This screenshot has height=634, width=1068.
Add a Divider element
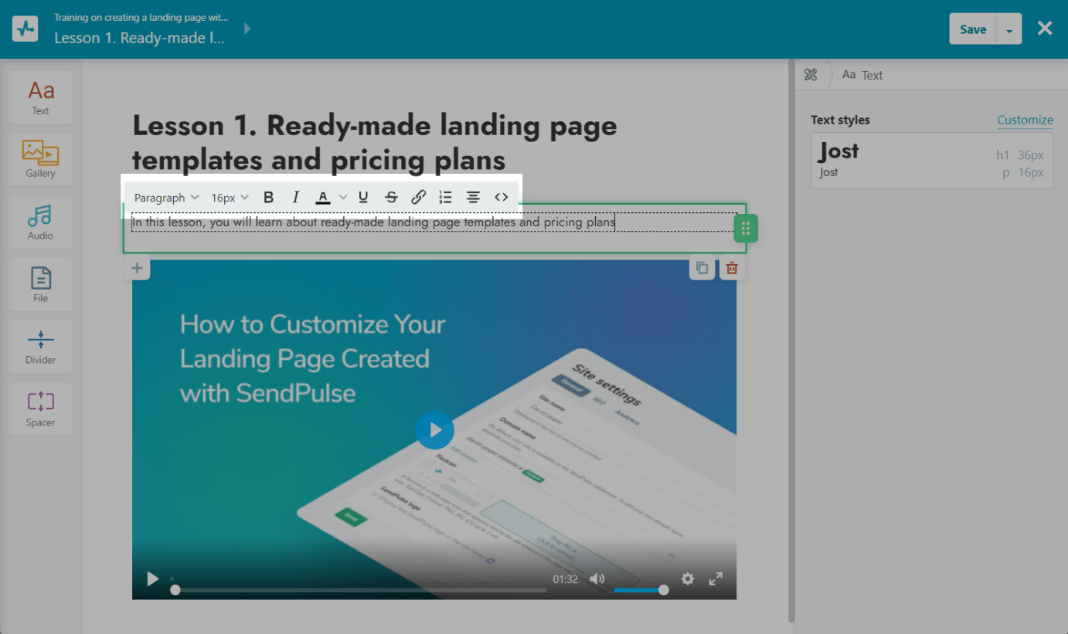pos(40,346)
